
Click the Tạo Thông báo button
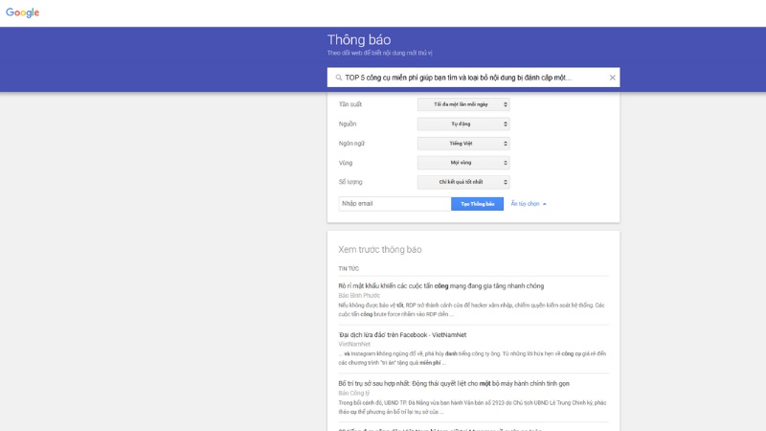click(477, 204)
